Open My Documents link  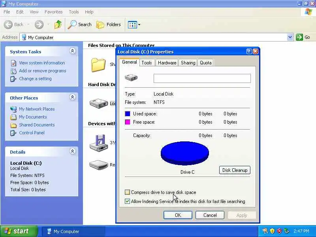click(33, 117)
